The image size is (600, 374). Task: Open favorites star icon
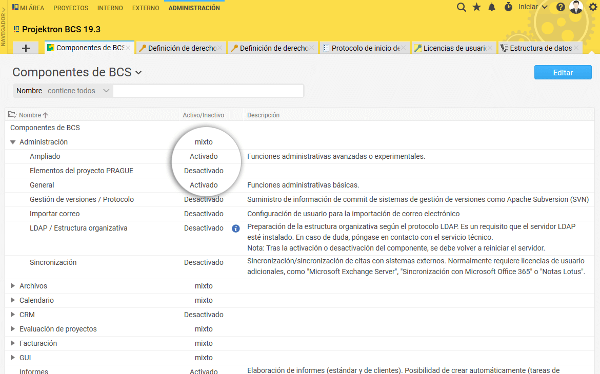(x=476, y=7)
